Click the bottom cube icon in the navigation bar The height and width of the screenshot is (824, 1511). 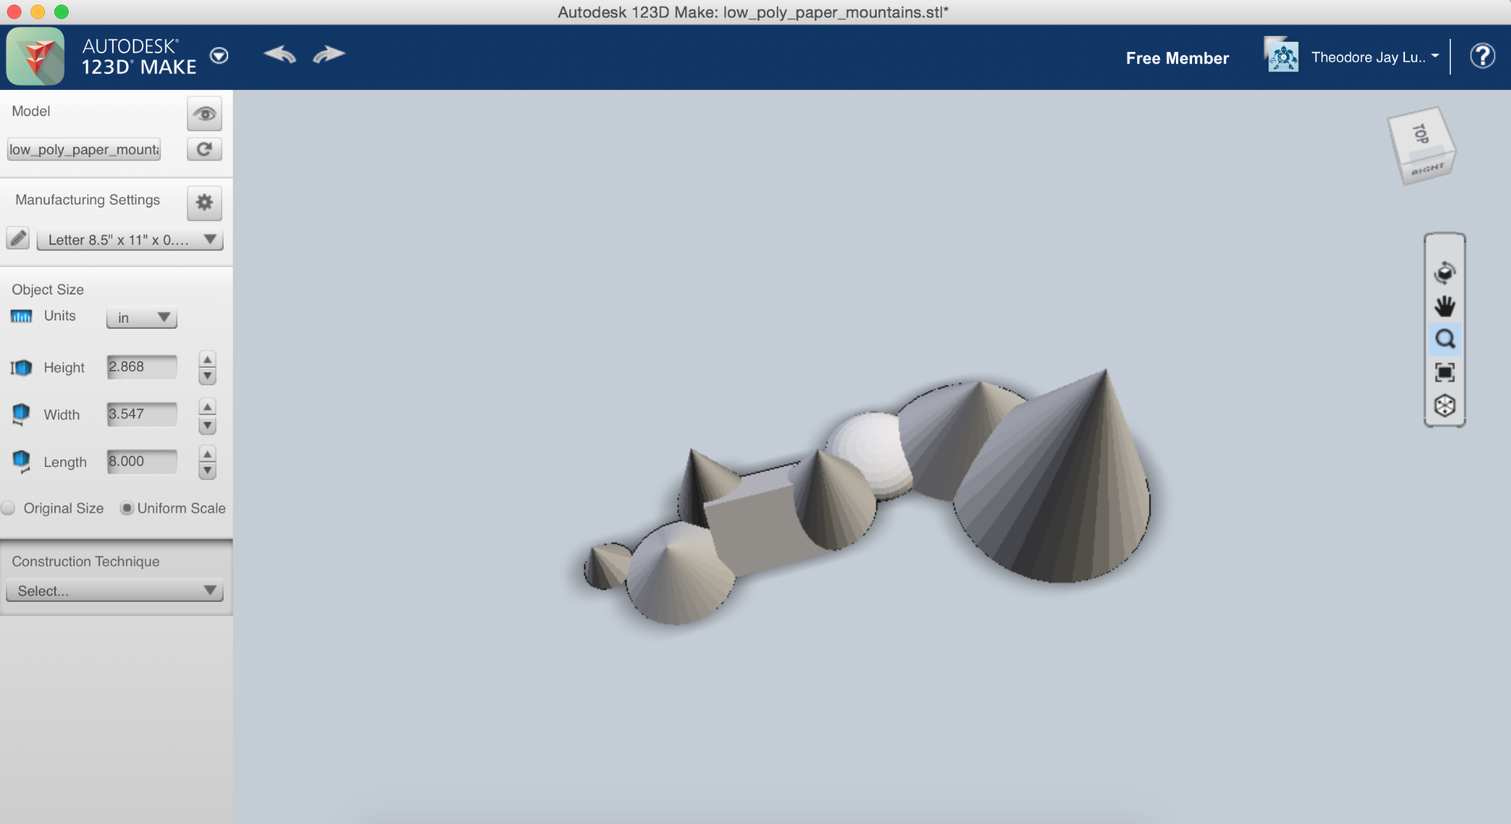coord(1444,405)
